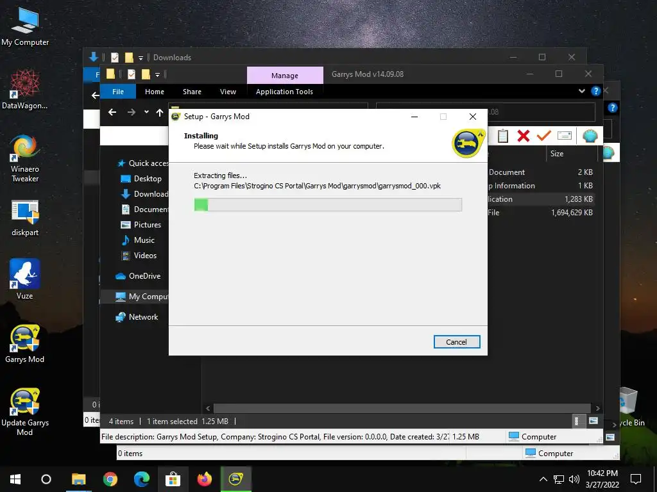The image size is (657, 492).
Task: Open notification action center
Action: tap(636, 479)
